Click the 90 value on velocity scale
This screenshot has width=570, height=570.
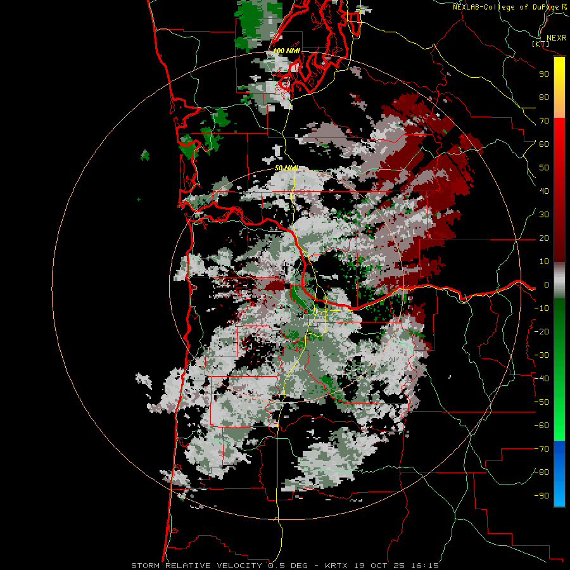click(544, 74)
